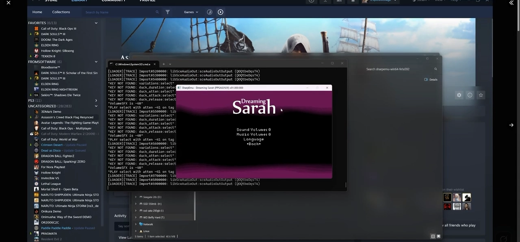
Task: Click the Call of Duty: Black Ops III icon
Action: click(37, 28)
